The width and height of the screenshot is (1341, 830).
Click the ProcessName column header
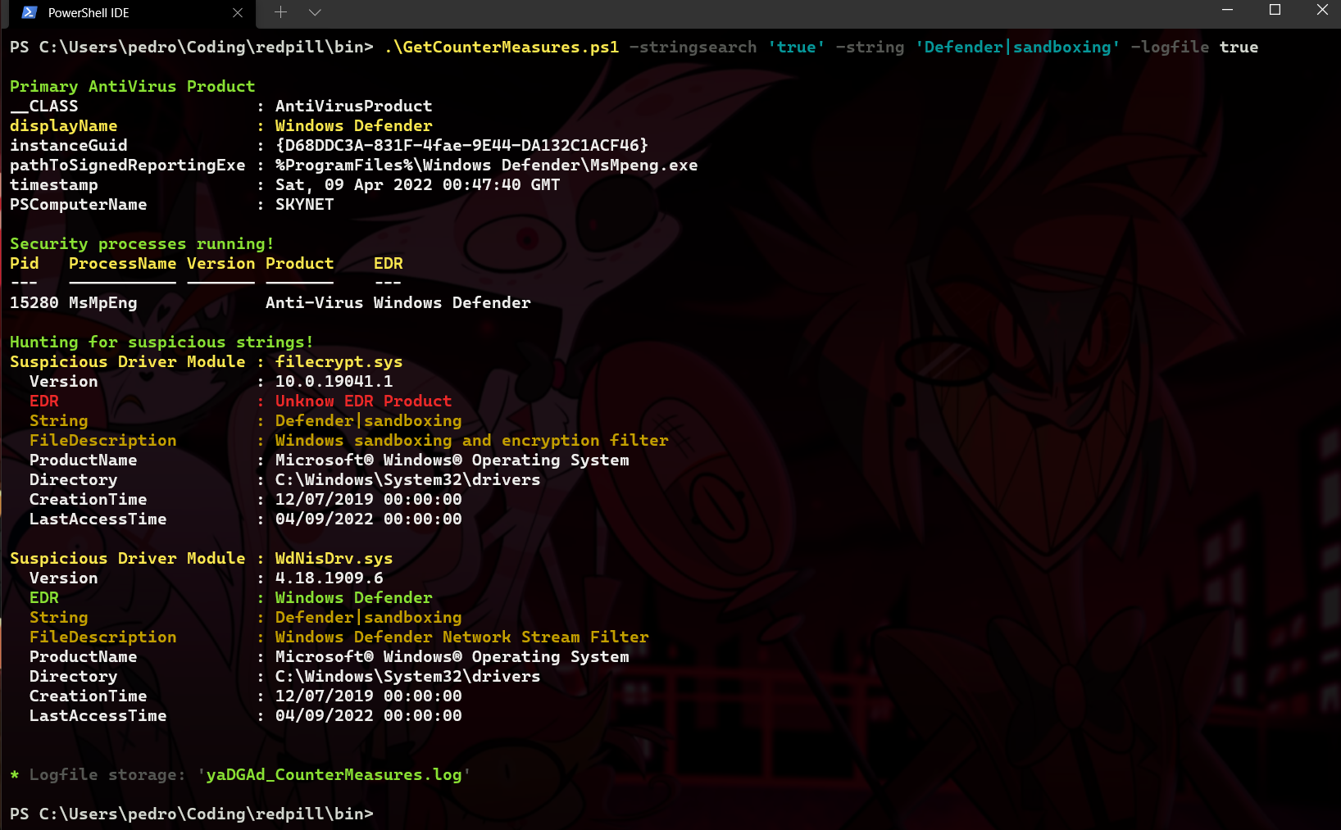pos(122,263)
